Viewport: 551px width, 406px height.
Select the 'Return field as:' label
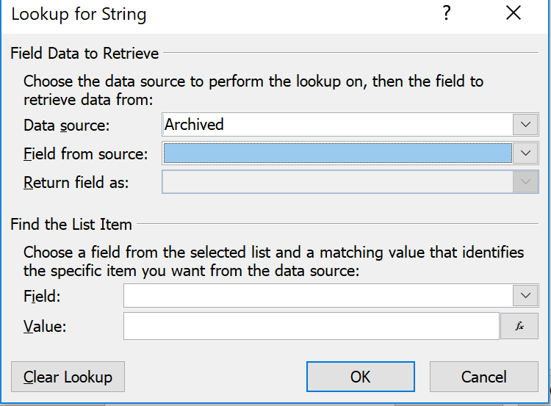point(76,183)
